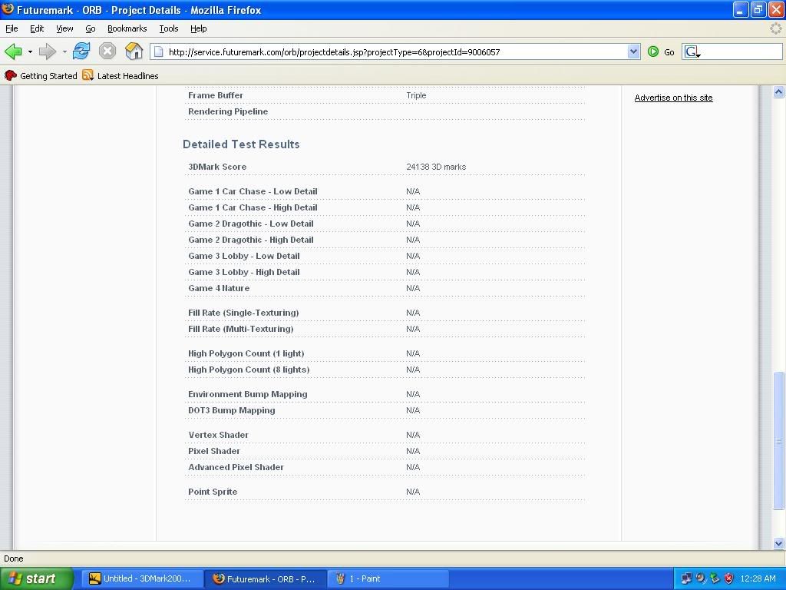The image size is (786, 590).
Task: Click the Windows Start button
Action: [37, 578]
